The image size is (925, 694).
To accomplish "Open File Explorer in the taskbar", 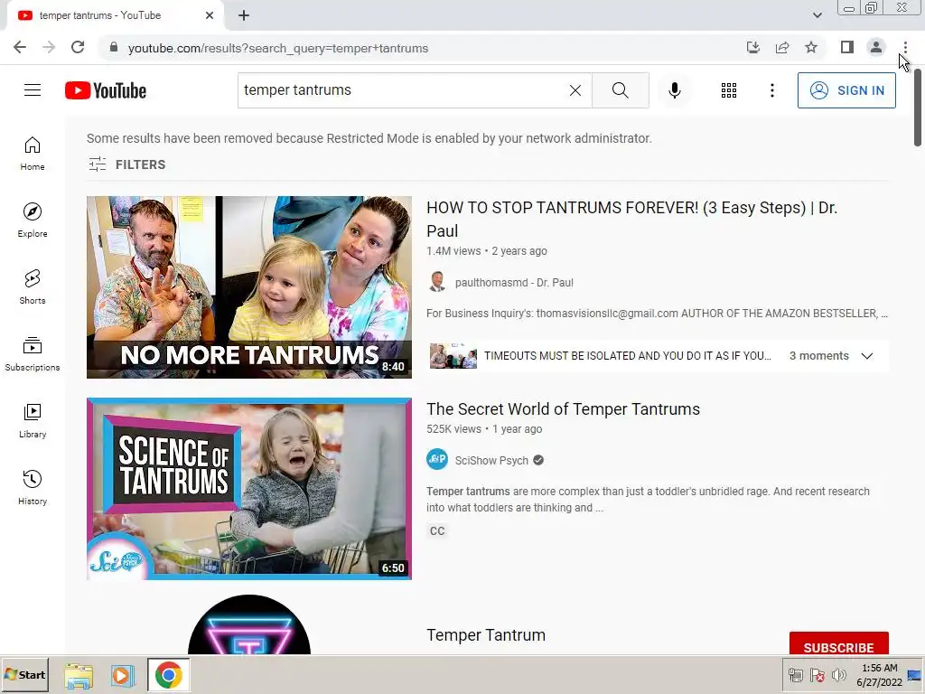I will (79, 675).
